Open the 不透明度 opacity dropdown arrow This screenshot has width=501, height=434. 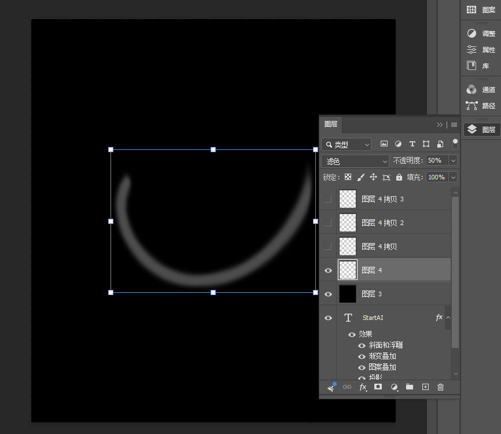453,160
